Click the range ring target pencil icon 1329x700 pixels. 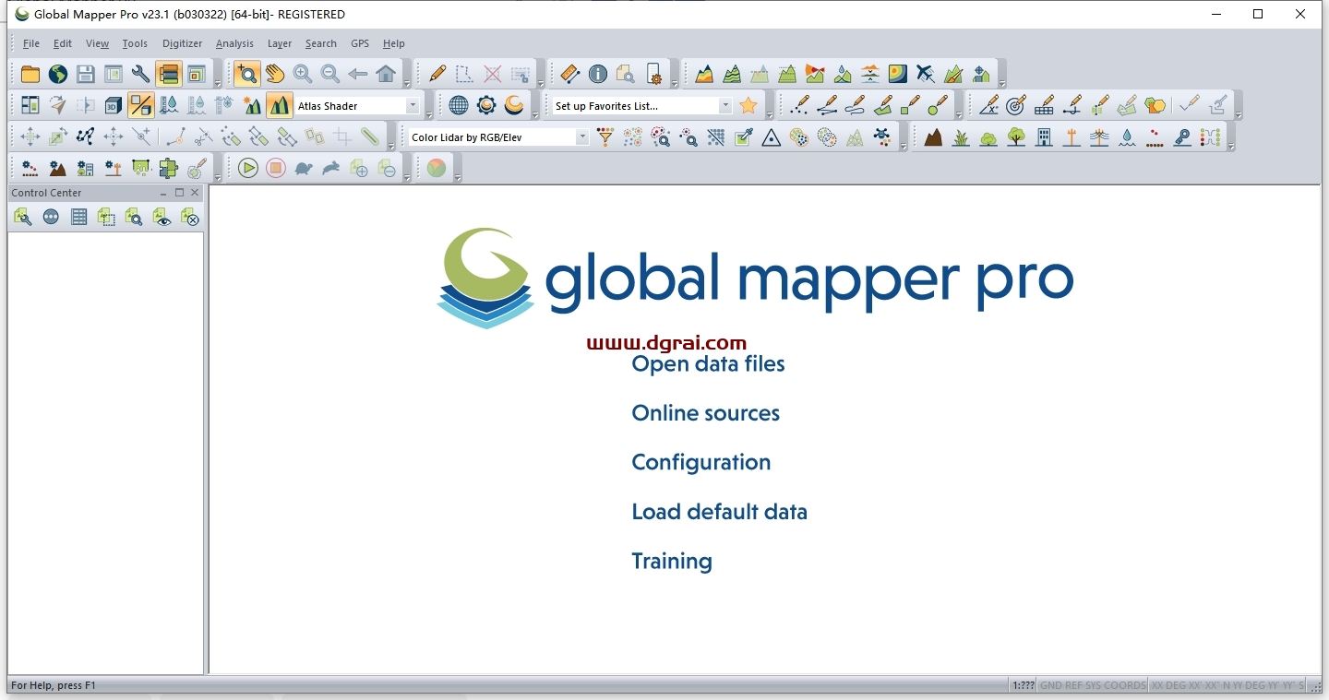[1016, 105]
